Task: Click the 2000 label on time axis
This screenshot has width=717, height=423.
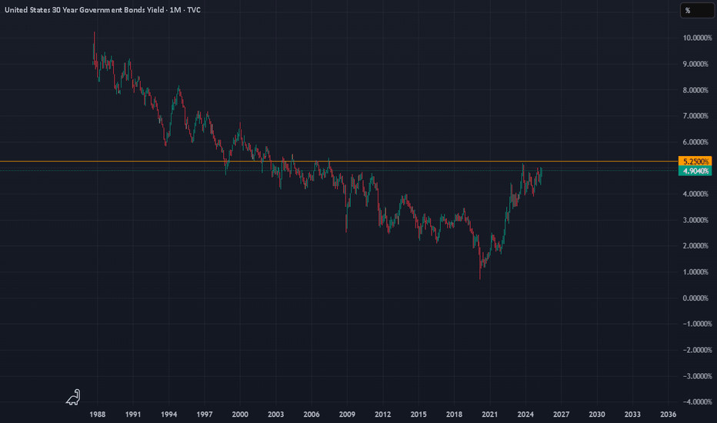Action: coord(240,414)
